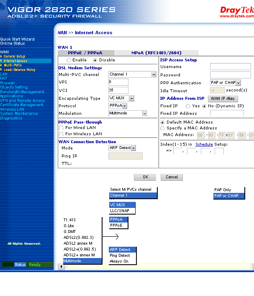Click the Password input field

click(231, 75)
